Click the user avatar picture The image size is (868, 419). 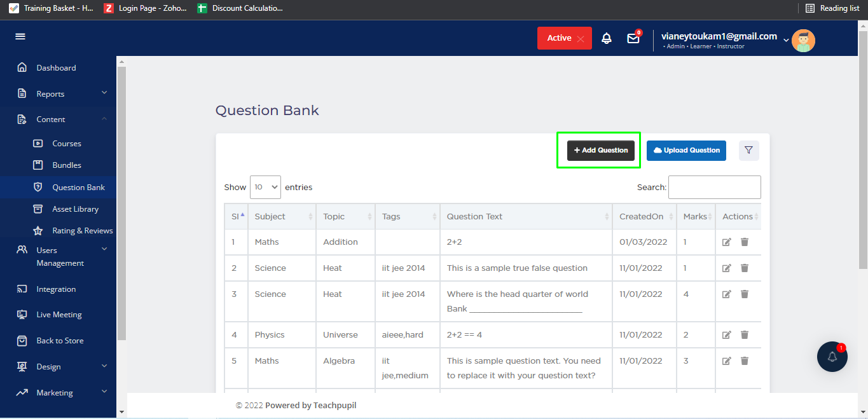tap(803, 41)
